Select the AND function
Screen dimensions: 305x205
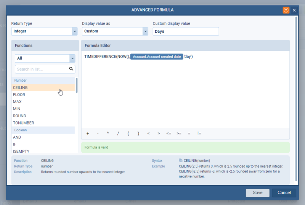pos(43,137)
